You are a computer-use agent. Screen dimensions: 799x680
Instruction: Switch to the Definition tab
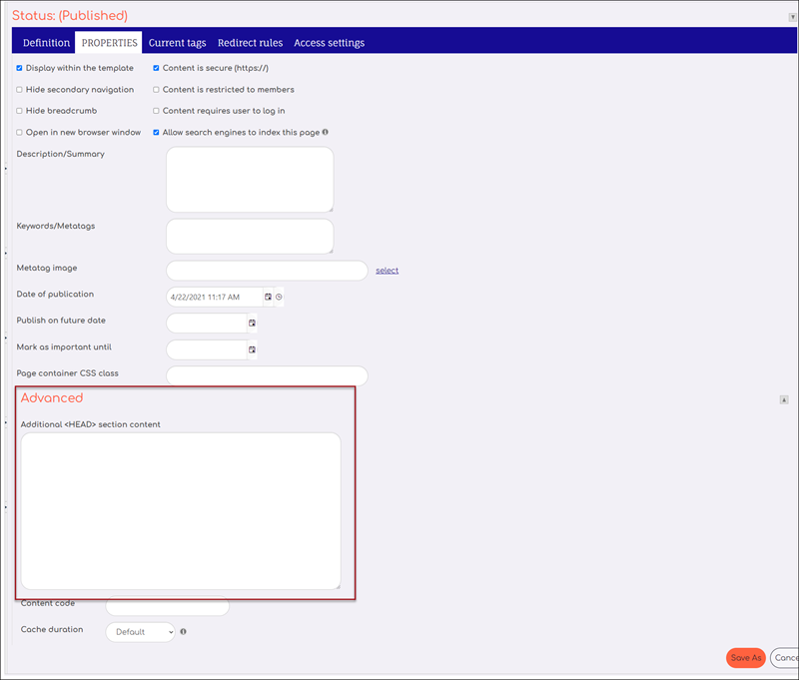(46, 43)
